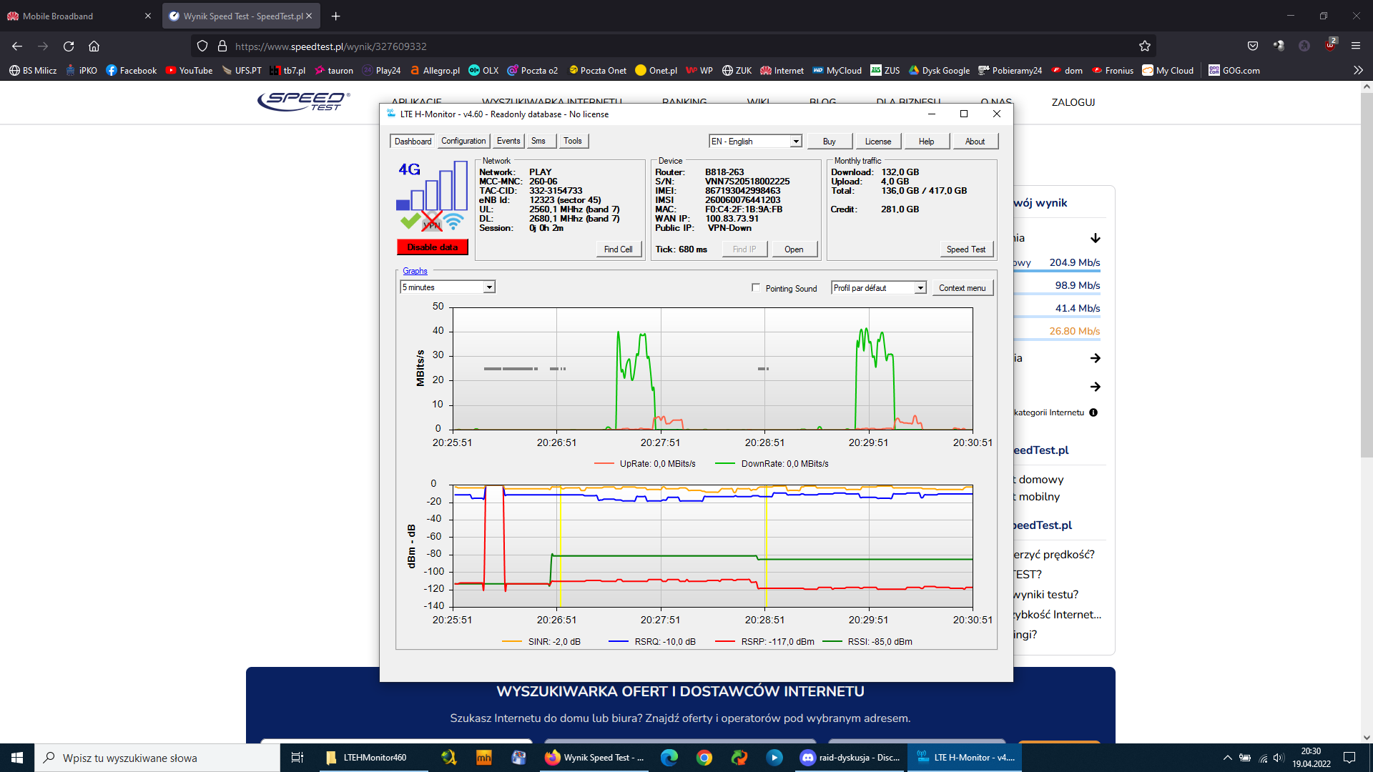Click the RSRP legend entry
The height and width of the screenshot is (772, 1373).
764,642
